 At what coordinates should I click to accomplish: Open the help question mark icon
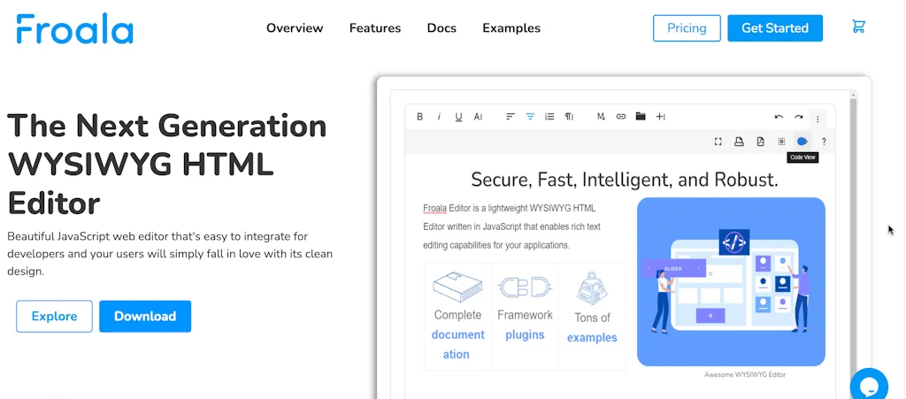824,142
